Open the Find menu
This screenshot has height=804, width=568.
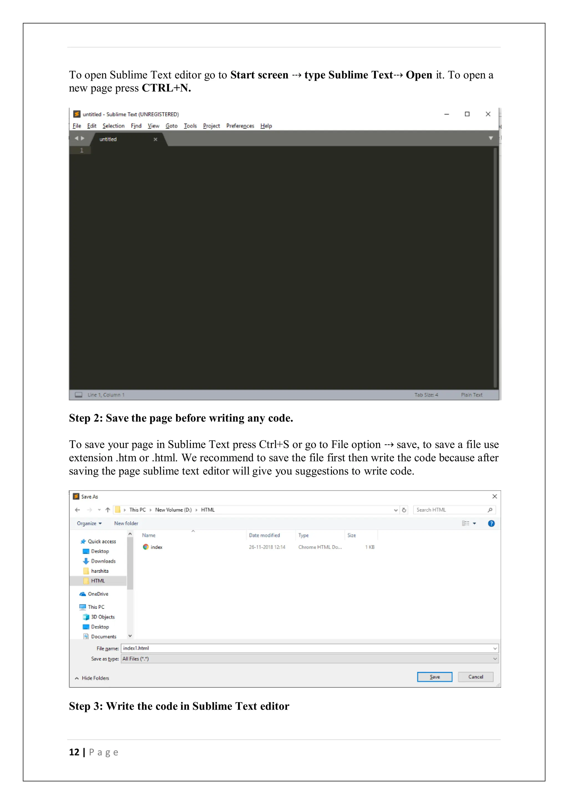click(136, 126)
